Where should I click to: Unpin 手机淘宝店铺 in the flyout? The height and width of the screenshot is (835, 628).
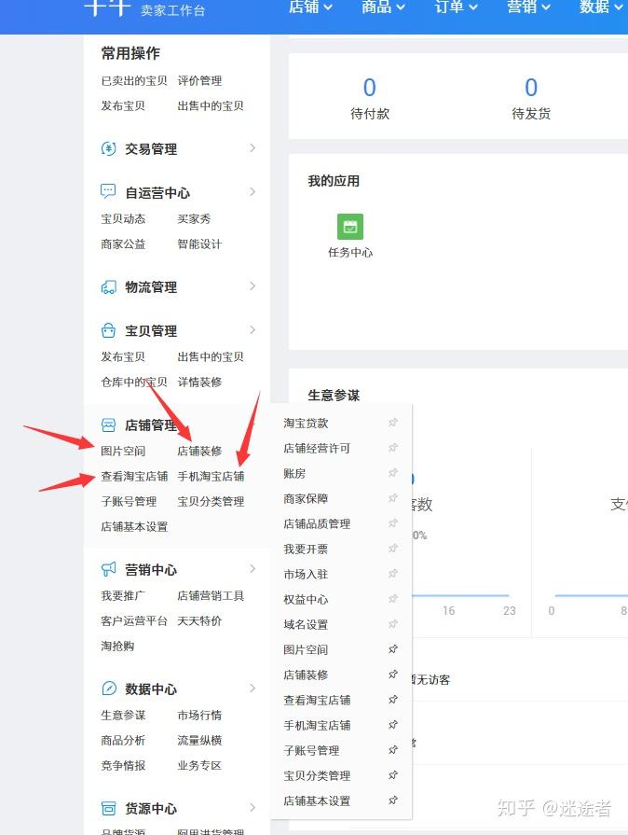point(393,725)
